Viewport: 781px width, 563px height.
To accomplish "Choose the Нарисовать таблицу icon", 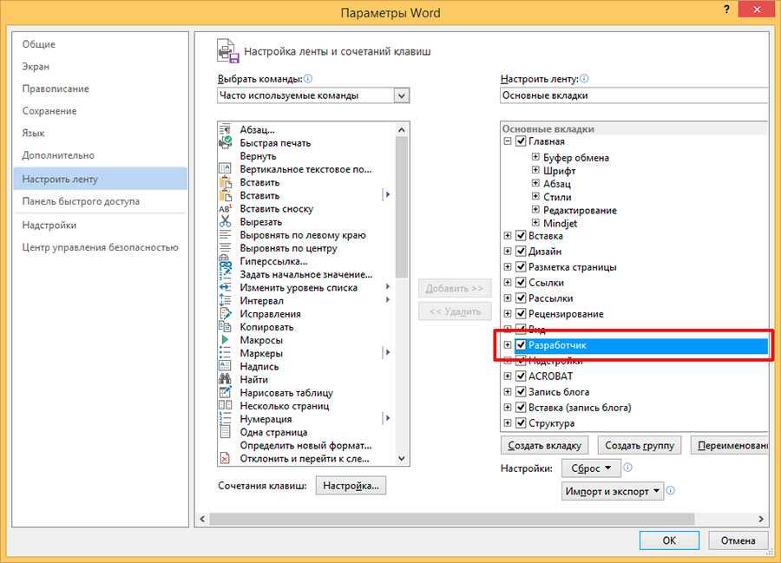I will (x=225, y=392).
